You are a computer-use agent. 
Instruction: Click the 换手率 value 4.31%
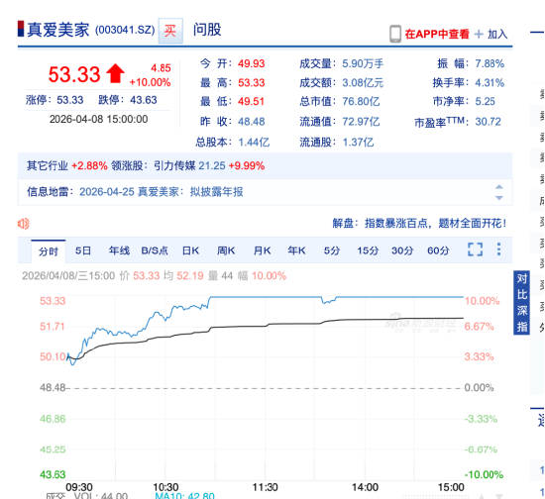pyautogui.click(x=490, y=82)
